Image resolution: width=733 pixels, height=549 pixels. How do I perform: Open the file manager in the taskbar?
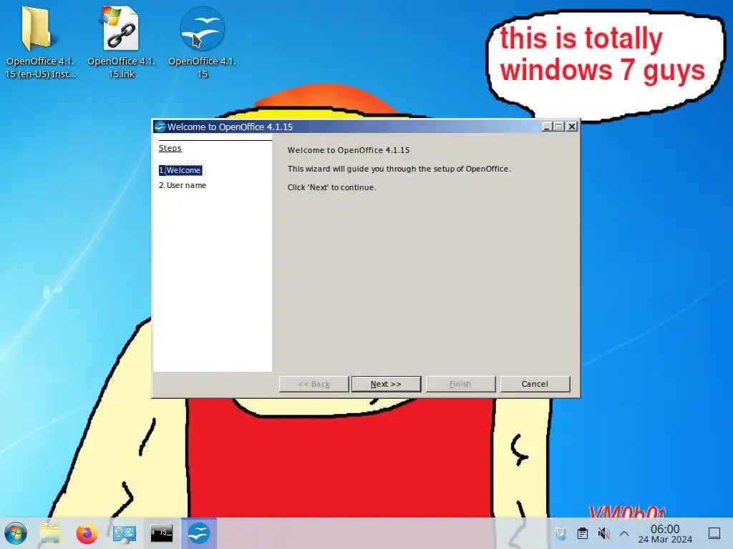(50, 533)
